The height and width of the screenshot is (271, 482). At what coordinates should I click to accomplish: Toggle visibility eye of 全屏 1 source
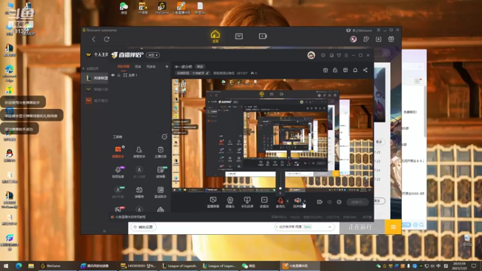coord(113,75)
